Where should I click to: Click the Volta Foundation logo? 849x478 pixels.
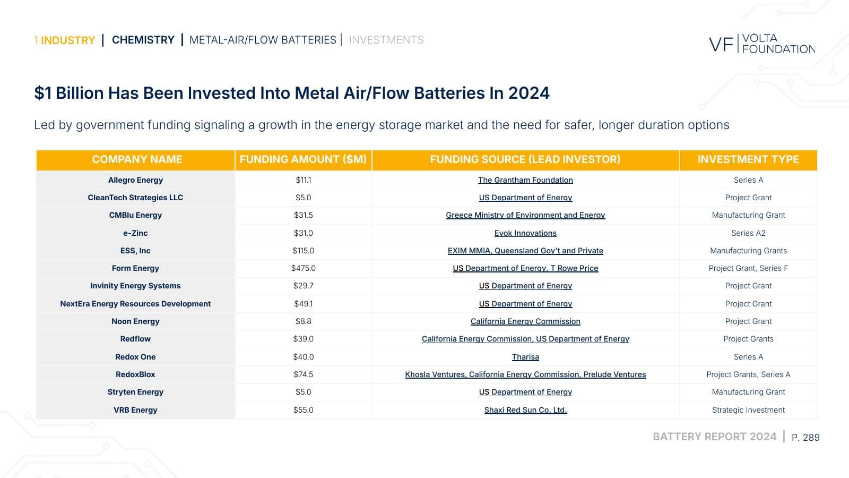[762, 44]
